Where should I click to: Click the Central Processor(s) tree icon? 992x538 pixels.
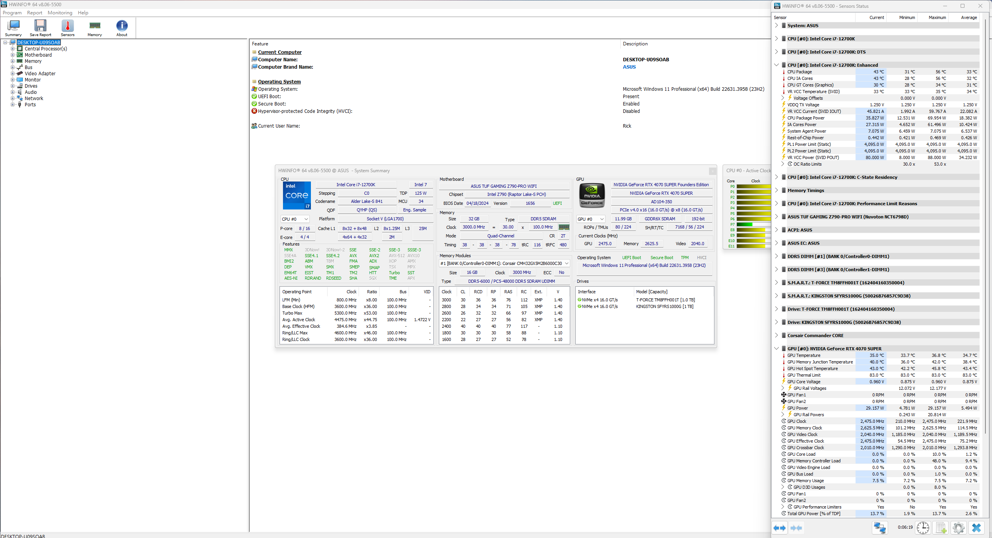[20, 49]
